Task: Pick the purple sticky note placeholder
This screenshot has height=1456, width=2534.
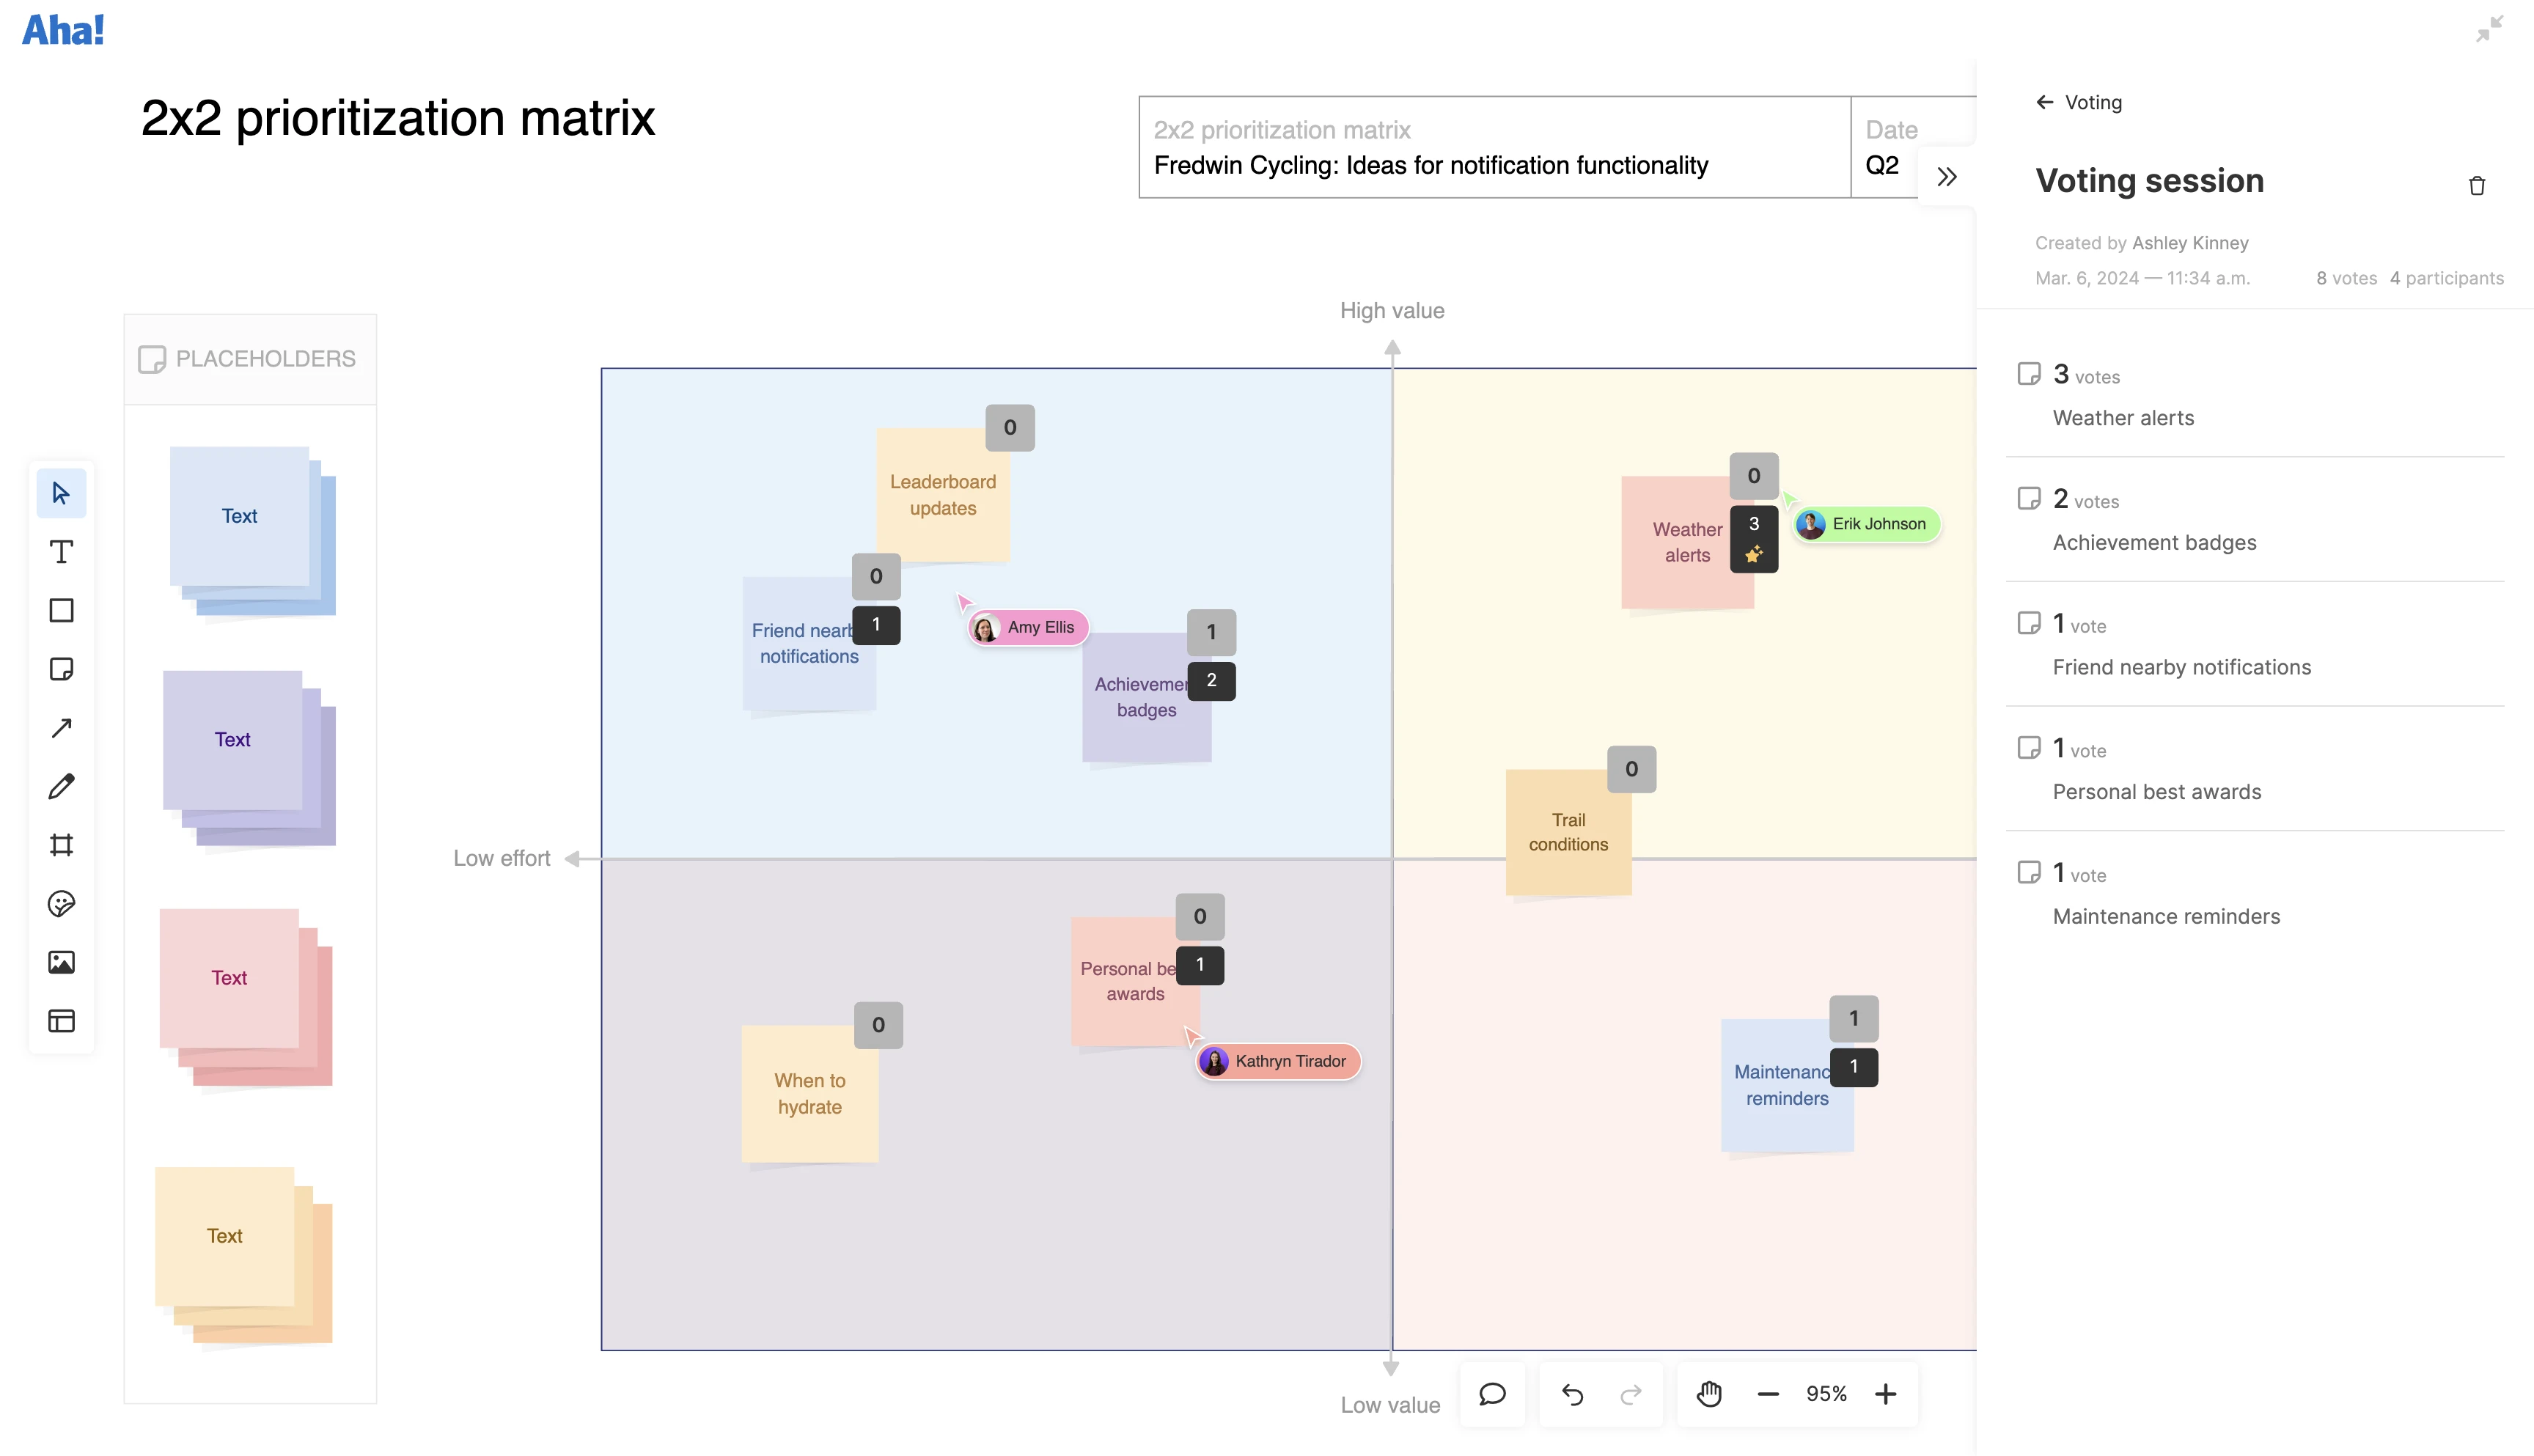Action: (233, 740)
